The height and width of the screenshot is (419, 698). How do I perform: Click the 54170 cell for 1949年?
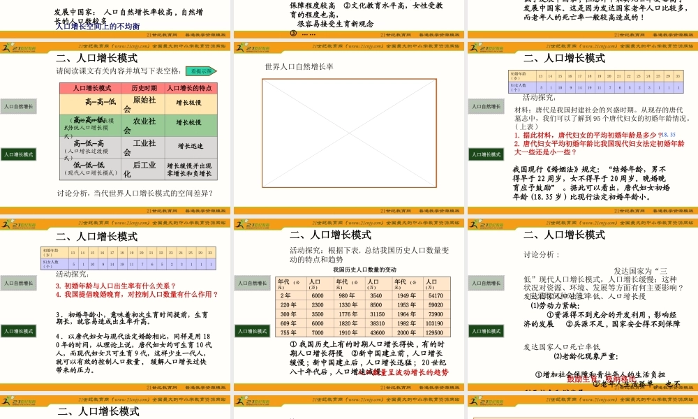[436, 295]
